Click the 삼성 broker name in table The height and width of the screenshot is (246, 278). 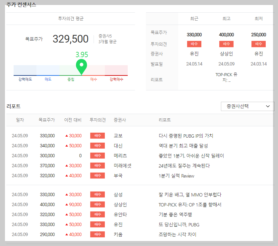pos(118,194)
